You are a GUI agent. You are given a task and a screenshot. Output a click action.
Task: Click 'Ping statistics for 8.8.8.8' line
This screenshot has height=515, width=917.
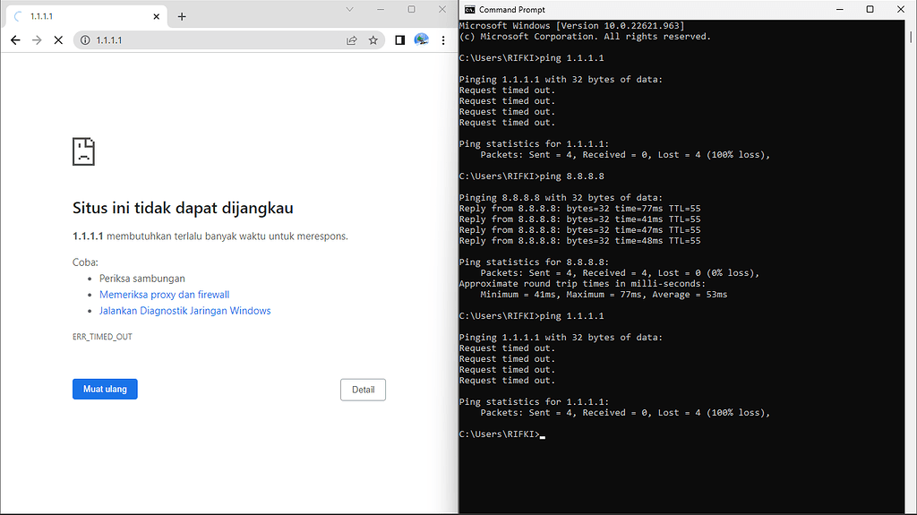pyautogui.click(x=534, y=262)
